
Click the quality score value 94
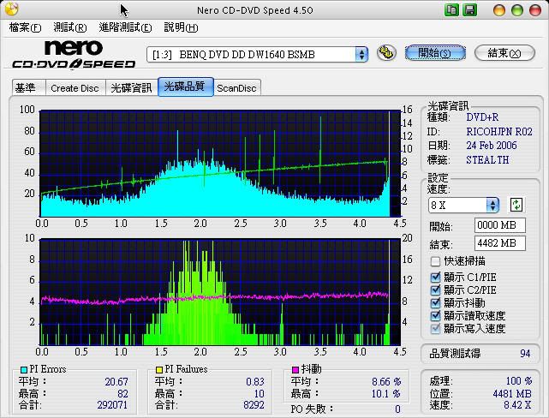tap(525, 354)
